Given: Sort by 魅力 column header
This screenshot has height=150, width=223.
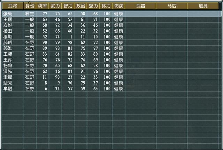Looking at the screenshot, I should [x=93, y=6].
